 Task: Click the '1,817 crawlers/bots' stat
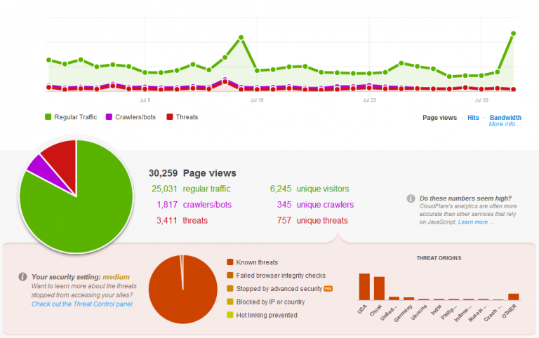[x=194, y=204]
